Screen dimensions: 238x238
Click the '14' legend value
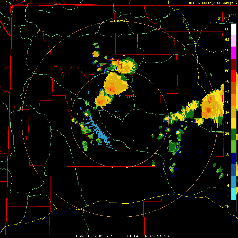[x=227, y=165]
